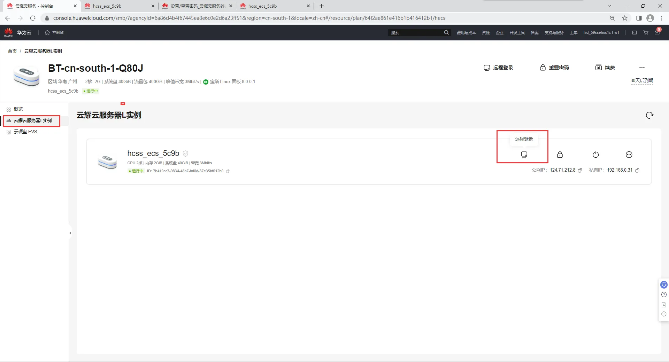
Task: Click the feedback edit floating icon
Action: click(664, 305)
